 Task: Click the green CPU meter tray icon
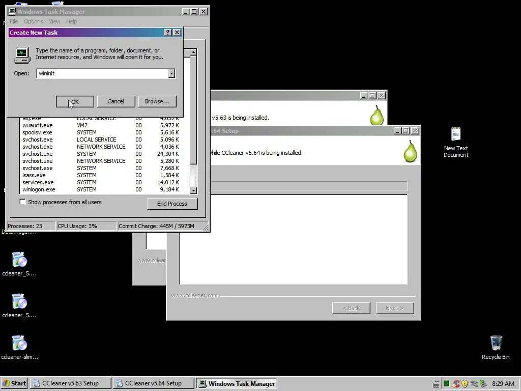pos(446,384)
